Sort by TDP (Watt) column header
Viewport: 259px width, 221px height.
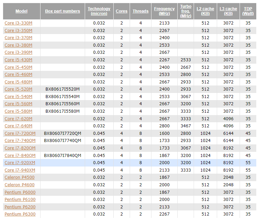pos(248,11)
